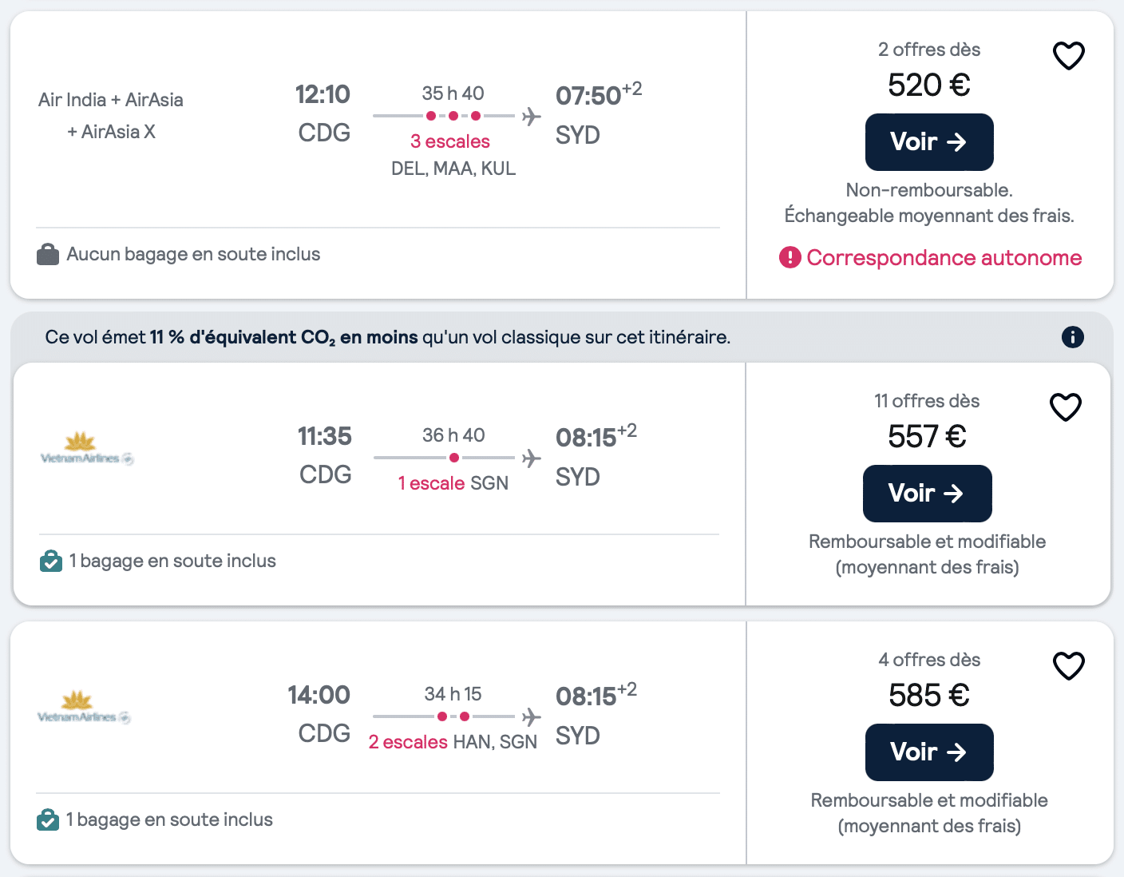Viewport: 1124px width, 877px height.
Task: Favorite the 520 € Air India flight
Action: point(1068,56)
